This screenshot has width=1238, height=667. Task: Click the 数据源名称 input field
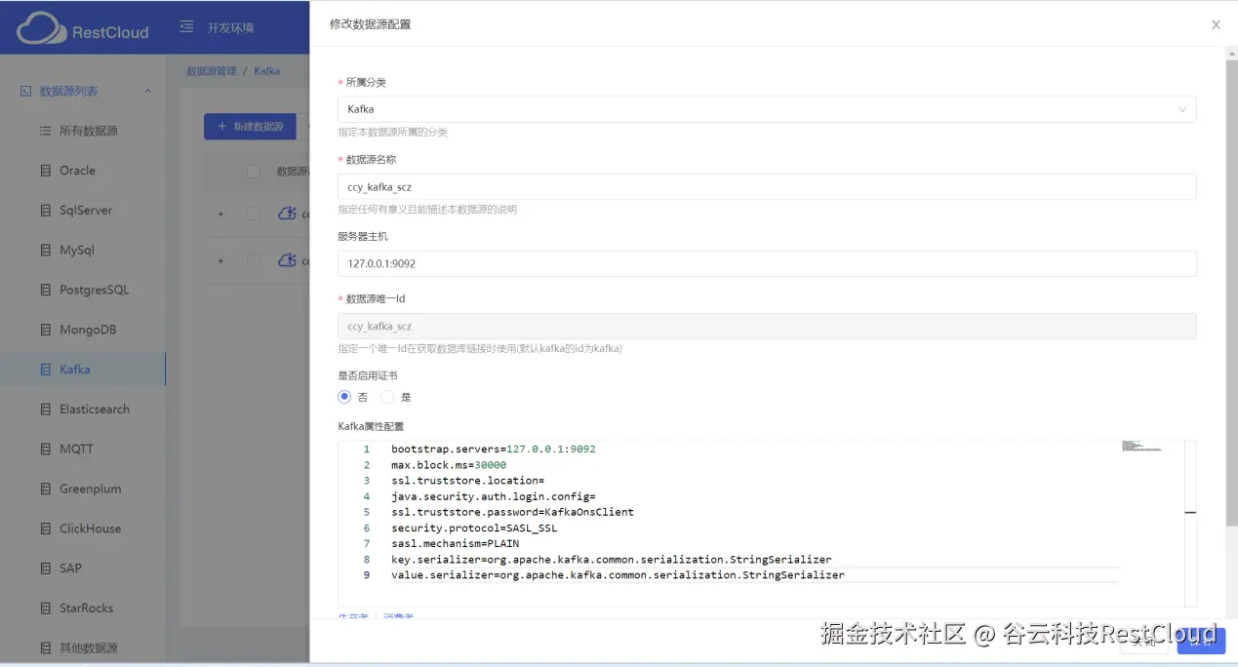click(x=767, y=187)
